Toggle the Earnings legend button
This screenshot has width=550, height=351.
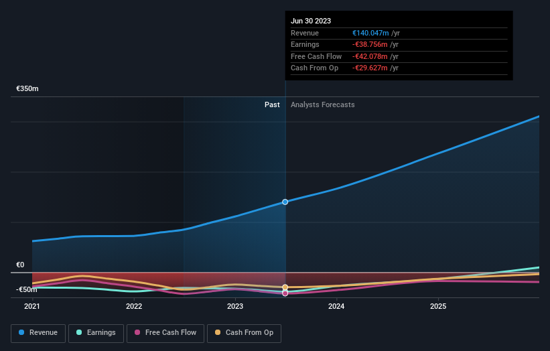pyautogui.click(x=96, y=333)
